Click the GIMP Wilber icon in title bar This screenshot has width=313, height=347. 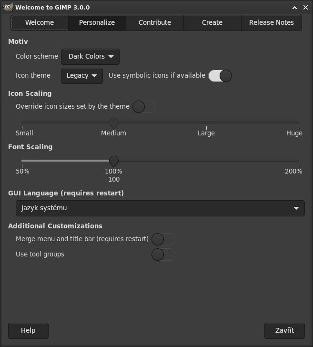pos(8,7)
